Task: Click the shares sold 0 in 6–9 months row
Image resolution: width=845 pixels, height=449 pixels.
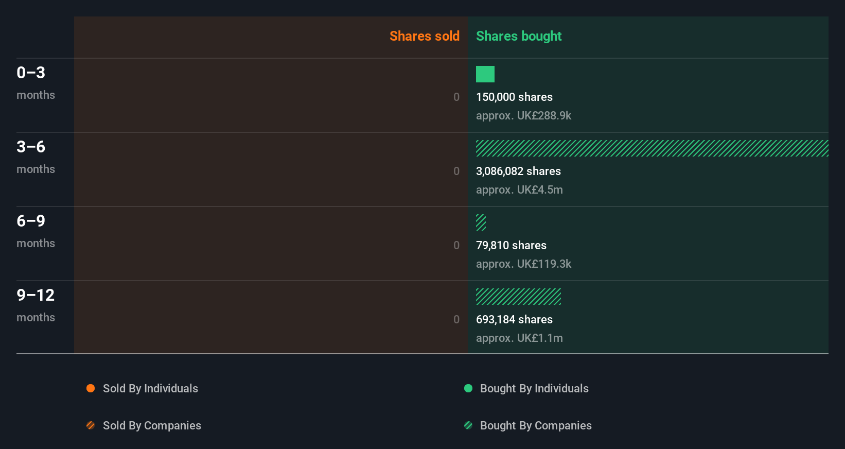Action: click(456, 245)
